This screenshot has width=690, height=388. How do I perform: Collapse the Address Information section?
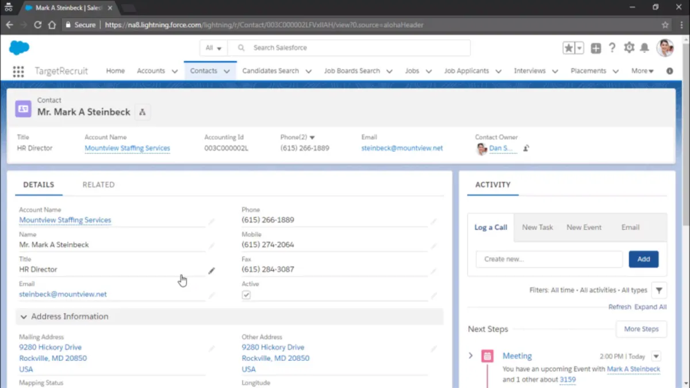(24, 317)
